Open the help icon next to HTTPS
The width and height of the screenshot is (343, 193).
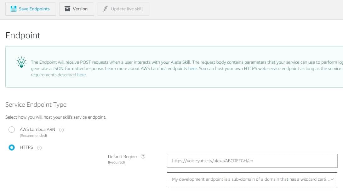[39, 148]
